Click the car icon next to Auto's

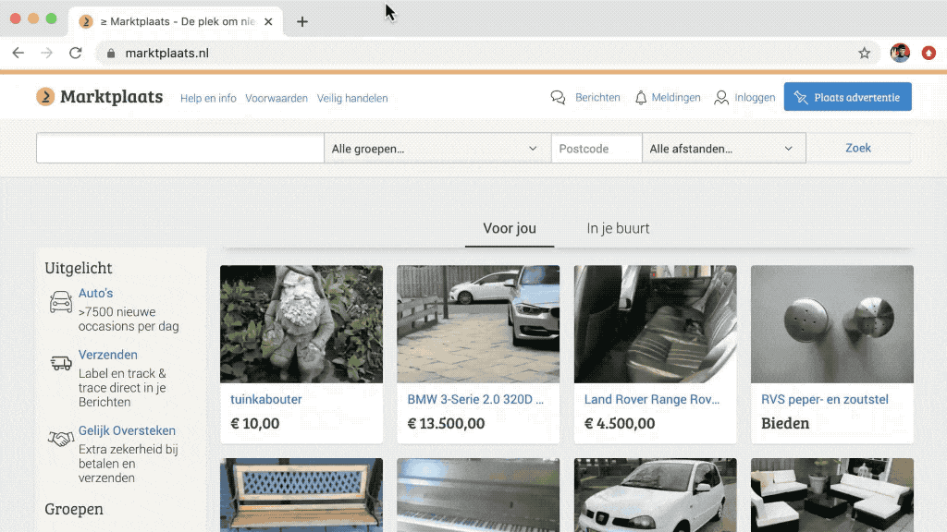61,302
